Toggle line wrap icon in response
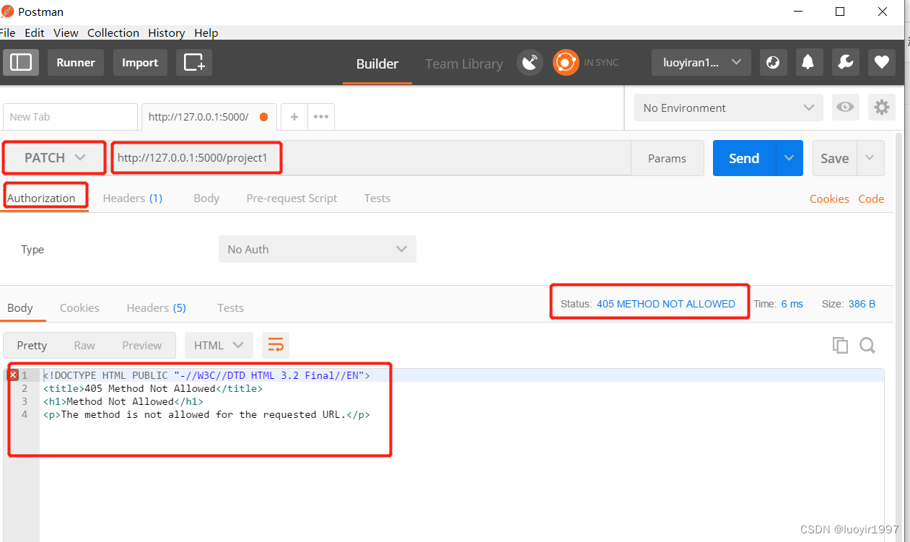The height and width of the screenshot is (542, 910). click(x=276, y=345)
